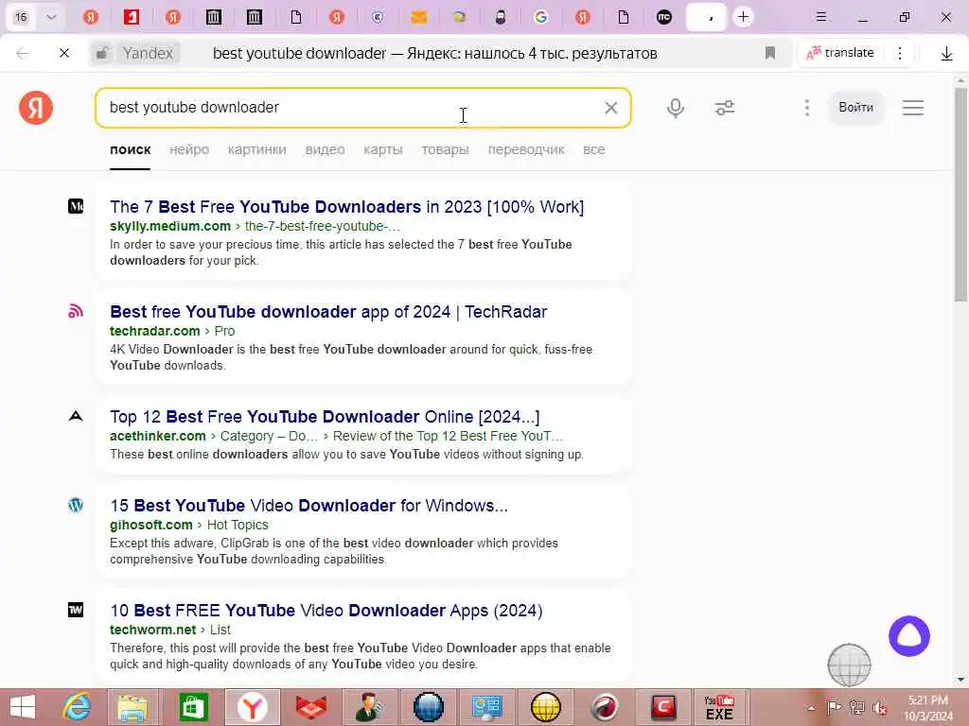The image size is (969, 726).
Task: Click the muted volume tray icon
Action: 878,708
